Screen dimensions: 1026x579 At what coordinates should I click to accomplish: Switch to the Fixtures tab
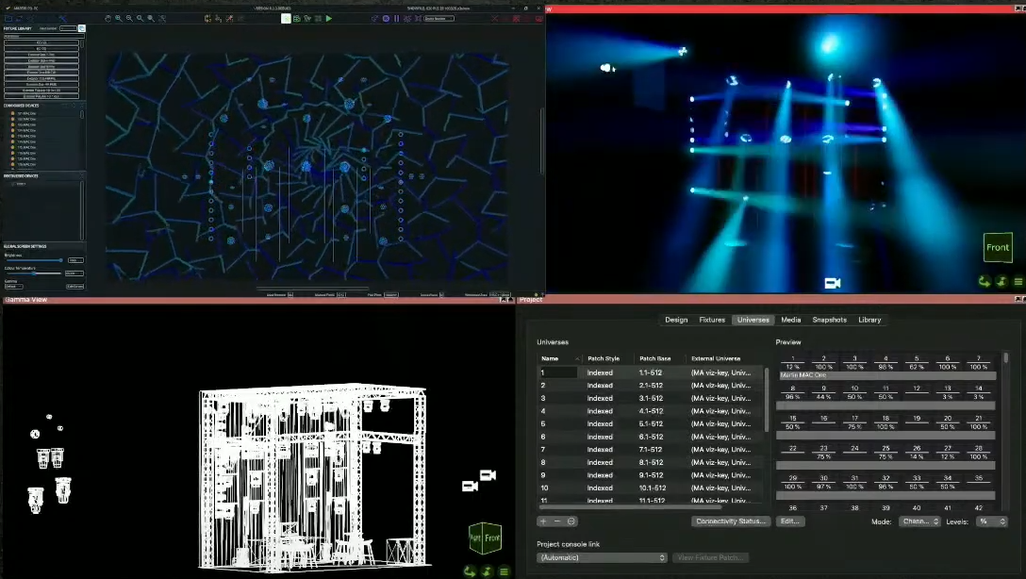(712, 320)
